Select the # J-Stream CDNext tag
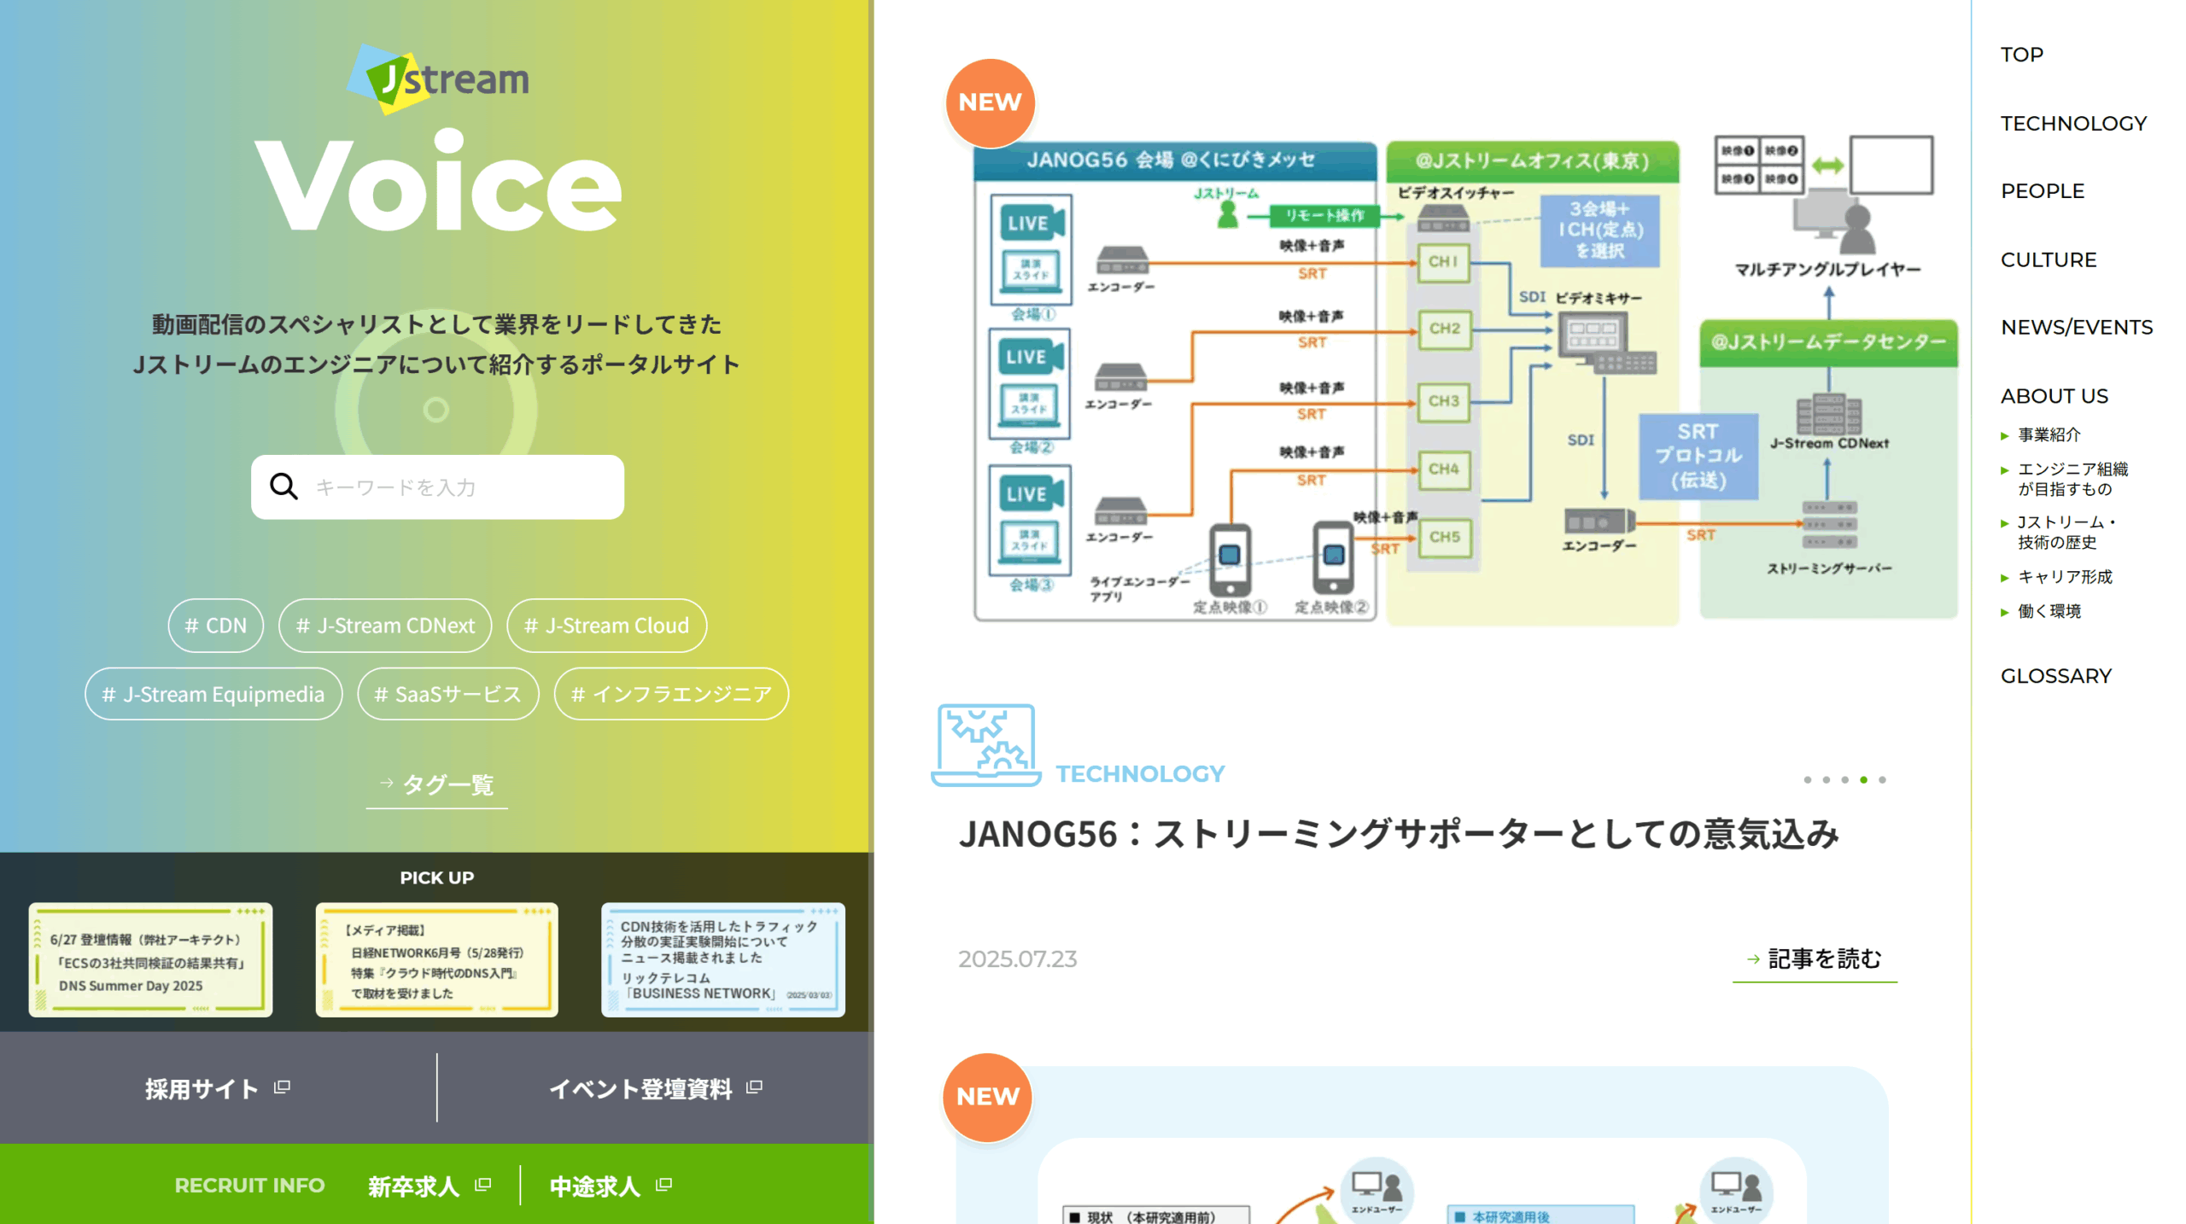 (385, 626)
